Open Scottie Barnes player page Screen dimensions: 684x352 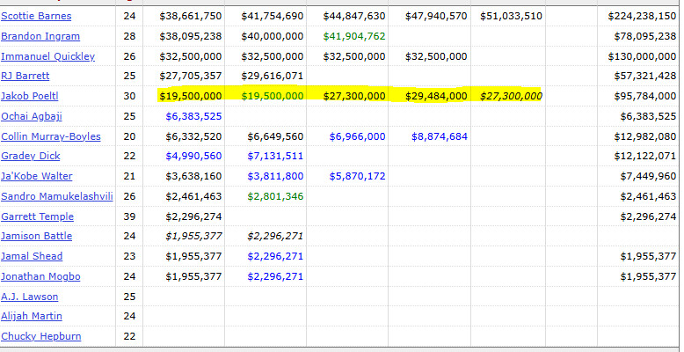[36, 16]
